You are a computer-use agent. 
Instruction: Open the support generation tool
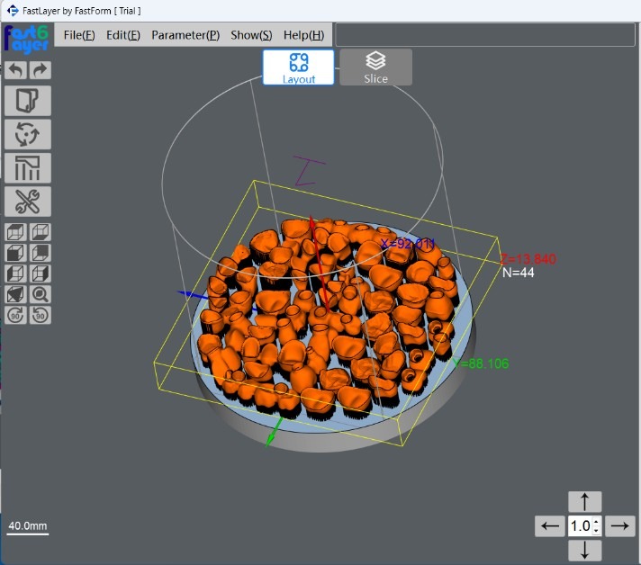(28, 167)
